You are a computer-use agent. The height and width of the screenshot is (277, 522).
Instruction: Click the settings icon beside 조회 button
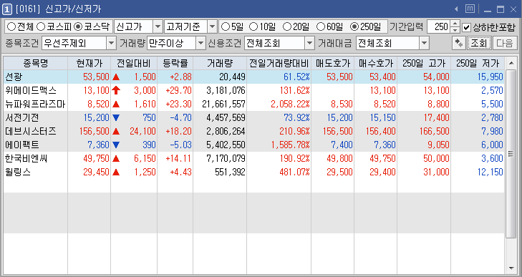[459, 43]
